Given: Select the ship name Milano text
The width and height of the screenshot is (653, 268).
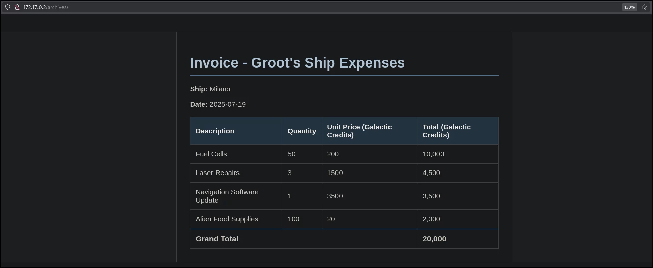Looking at the screenshot, I should (x=220, y=89).
